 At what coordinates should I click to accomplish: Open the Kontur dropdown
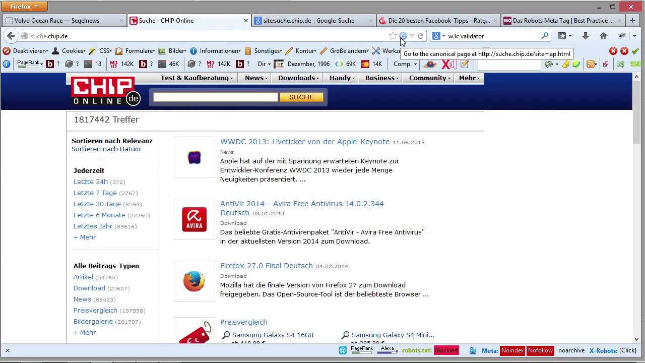[301, 51]
